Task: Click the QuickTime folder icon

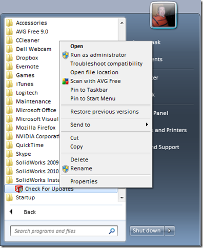Action: 10,145
